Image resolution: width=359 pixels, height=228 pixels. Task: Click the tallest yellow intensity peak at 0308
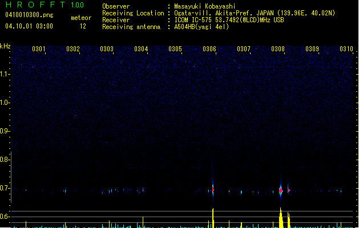[281, 218]
